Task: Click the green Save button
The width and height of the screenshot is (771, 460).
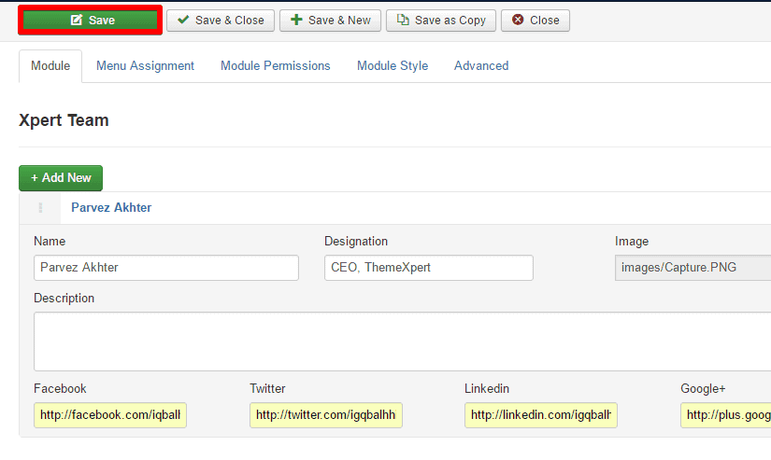Action: [91, 21]
